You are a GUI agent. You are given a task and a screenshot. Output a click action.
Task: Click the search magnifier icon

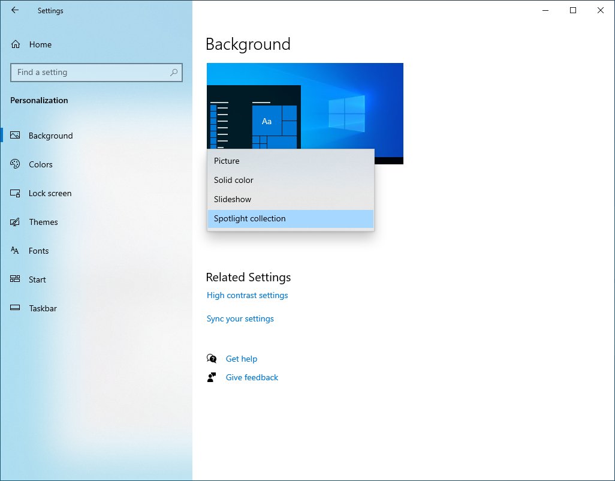(174, 73)
